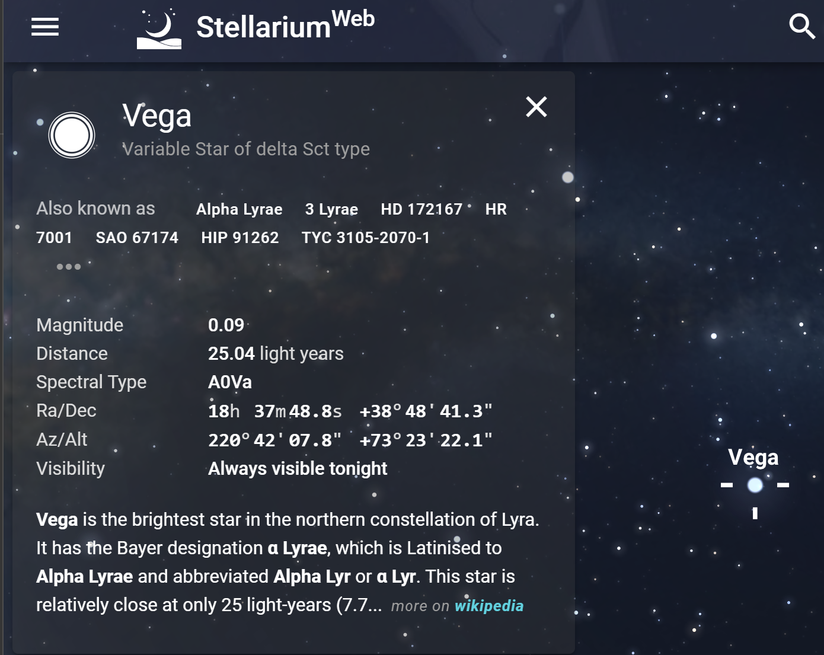824x655 pixels.
Task: Click the HD 172167 catalog name
Action: point(421,209)
